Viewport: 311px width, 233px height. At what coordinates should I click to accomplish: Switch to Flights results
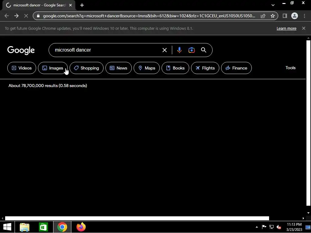205,68
